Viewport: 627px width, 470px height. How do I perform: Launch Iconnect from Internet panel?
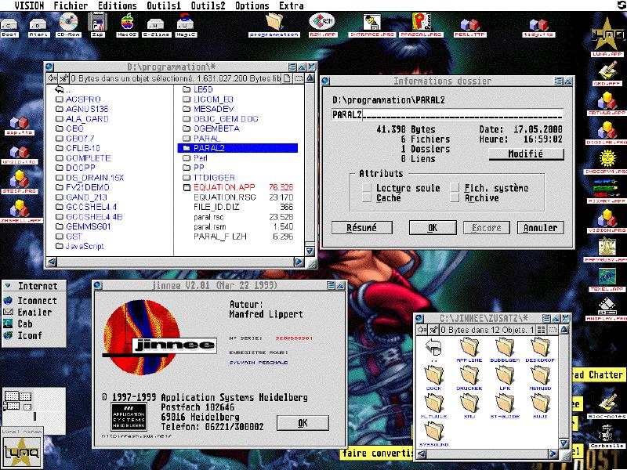[x=30, y=301]
